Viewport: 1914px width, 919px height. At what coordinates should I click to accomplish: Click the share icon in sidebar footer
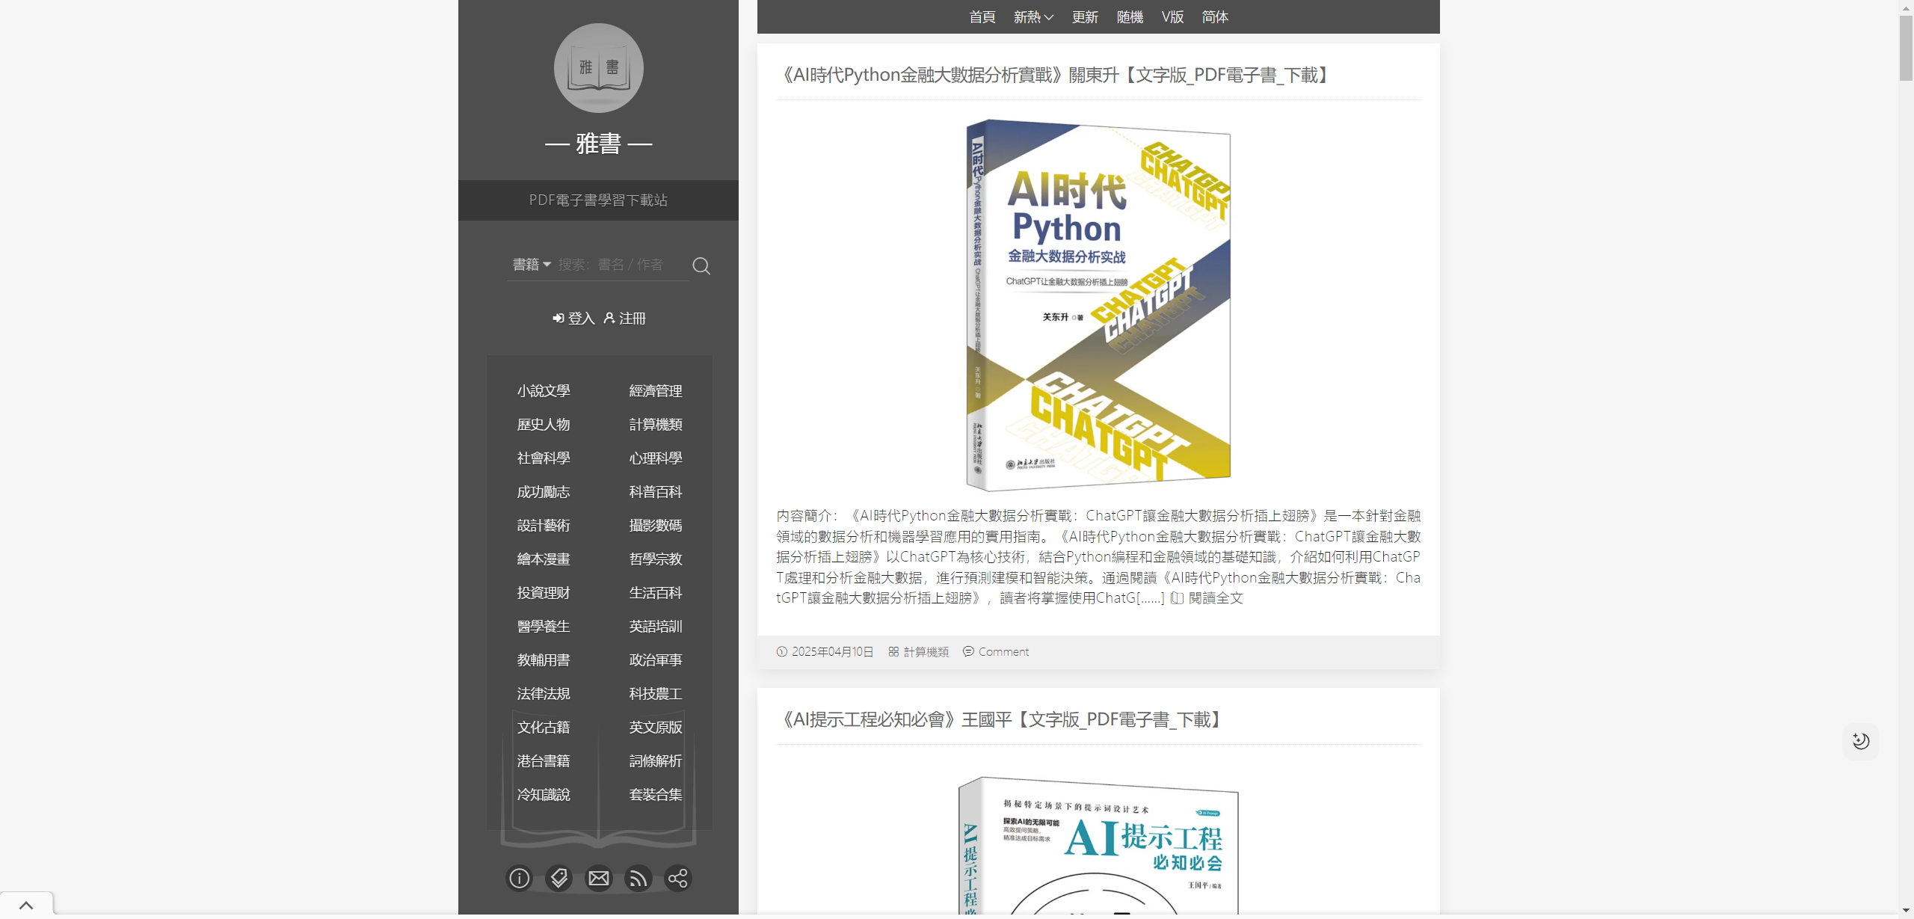tap(677, 878)
